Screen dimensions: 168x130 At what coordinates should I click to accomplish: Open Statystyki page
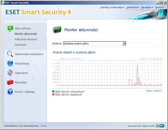tap(21, 45)
